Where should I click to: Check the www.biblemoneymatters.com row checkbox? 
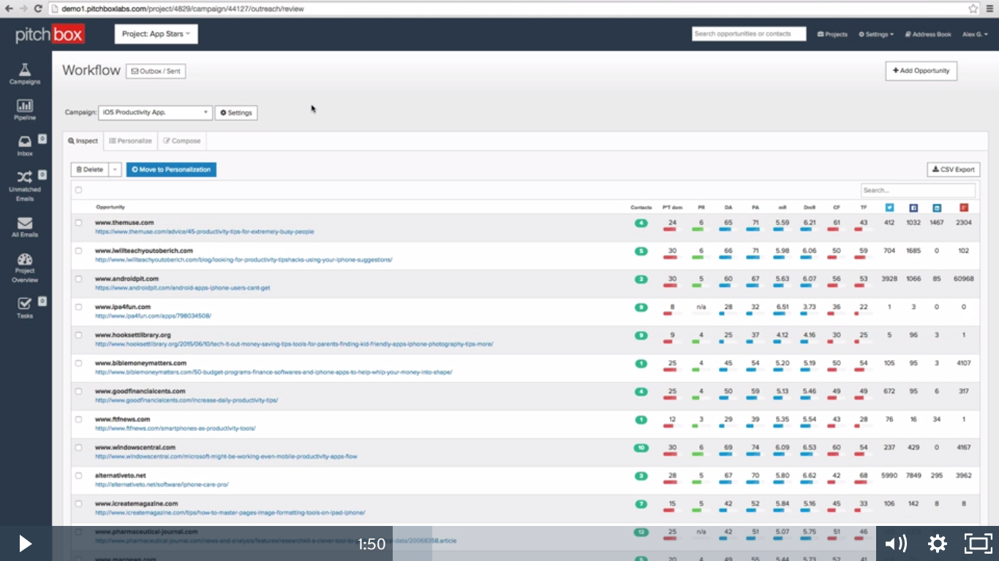pos(78,363)
